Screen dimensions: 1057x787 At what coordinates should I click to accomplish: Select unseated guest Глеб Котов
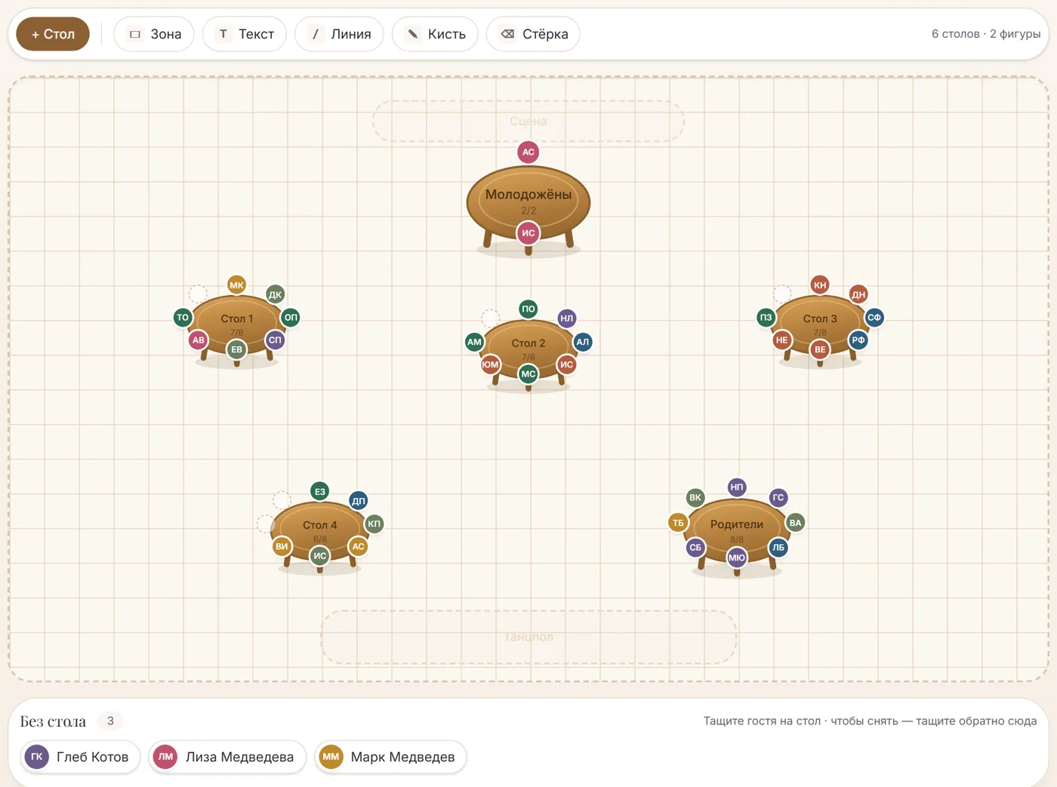pyautogui.click(x=81, y=757)
